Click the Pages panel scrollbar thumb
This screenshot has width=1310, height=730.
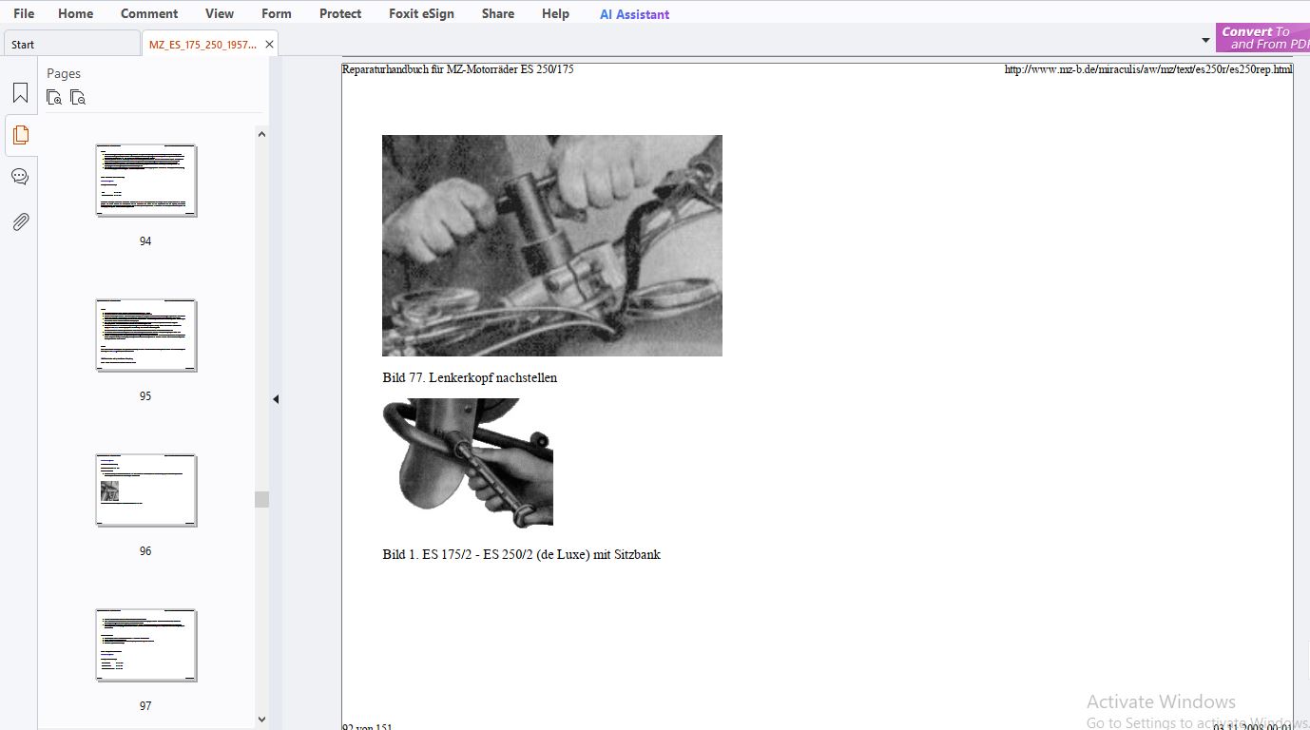[x=261, y=499]
